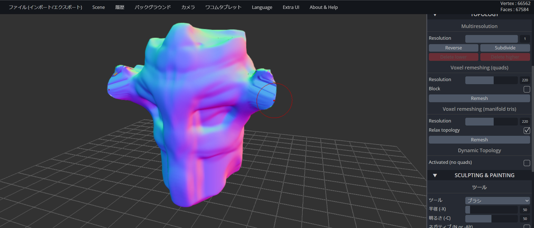Viewport: 534px width, 228px height.
Task: Toggle the ネガティブ checkbox
Action: 527,226
